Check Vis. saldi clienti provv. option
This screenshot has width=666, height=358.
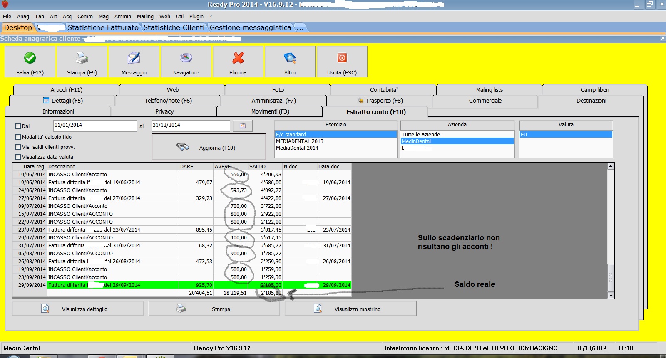[18, 147]
